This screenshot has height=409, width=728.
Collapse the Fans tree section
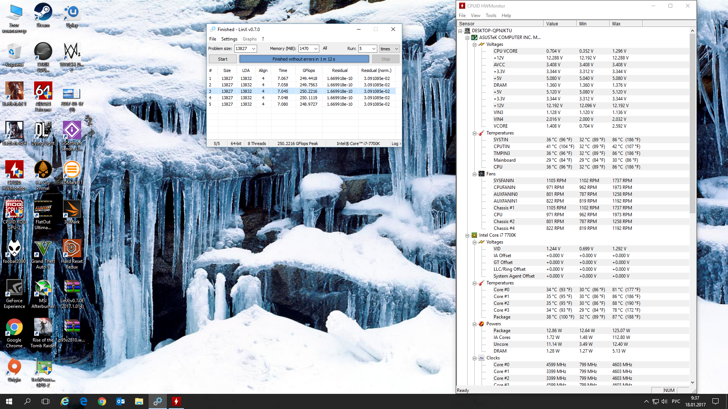[474, 174]
